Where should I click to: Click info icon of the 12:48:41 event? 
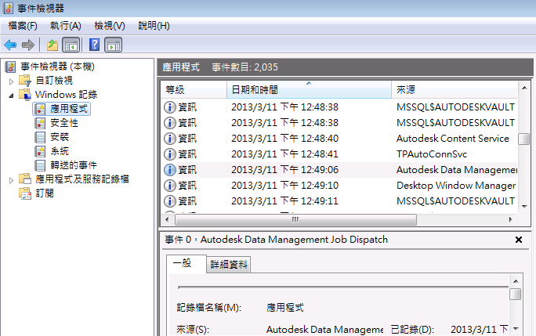170,154
